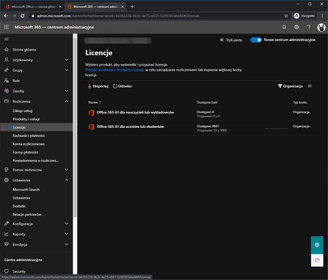The width and height of the screenshot is (328, 280).
Task: Collapse the Rozliczenia section chevron
Action: coord(67,101)
